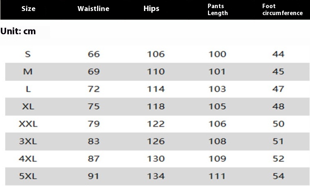Click pants length value 109 for 4XL
This screenshot has height=186, width=310.
tap(217, 159)
